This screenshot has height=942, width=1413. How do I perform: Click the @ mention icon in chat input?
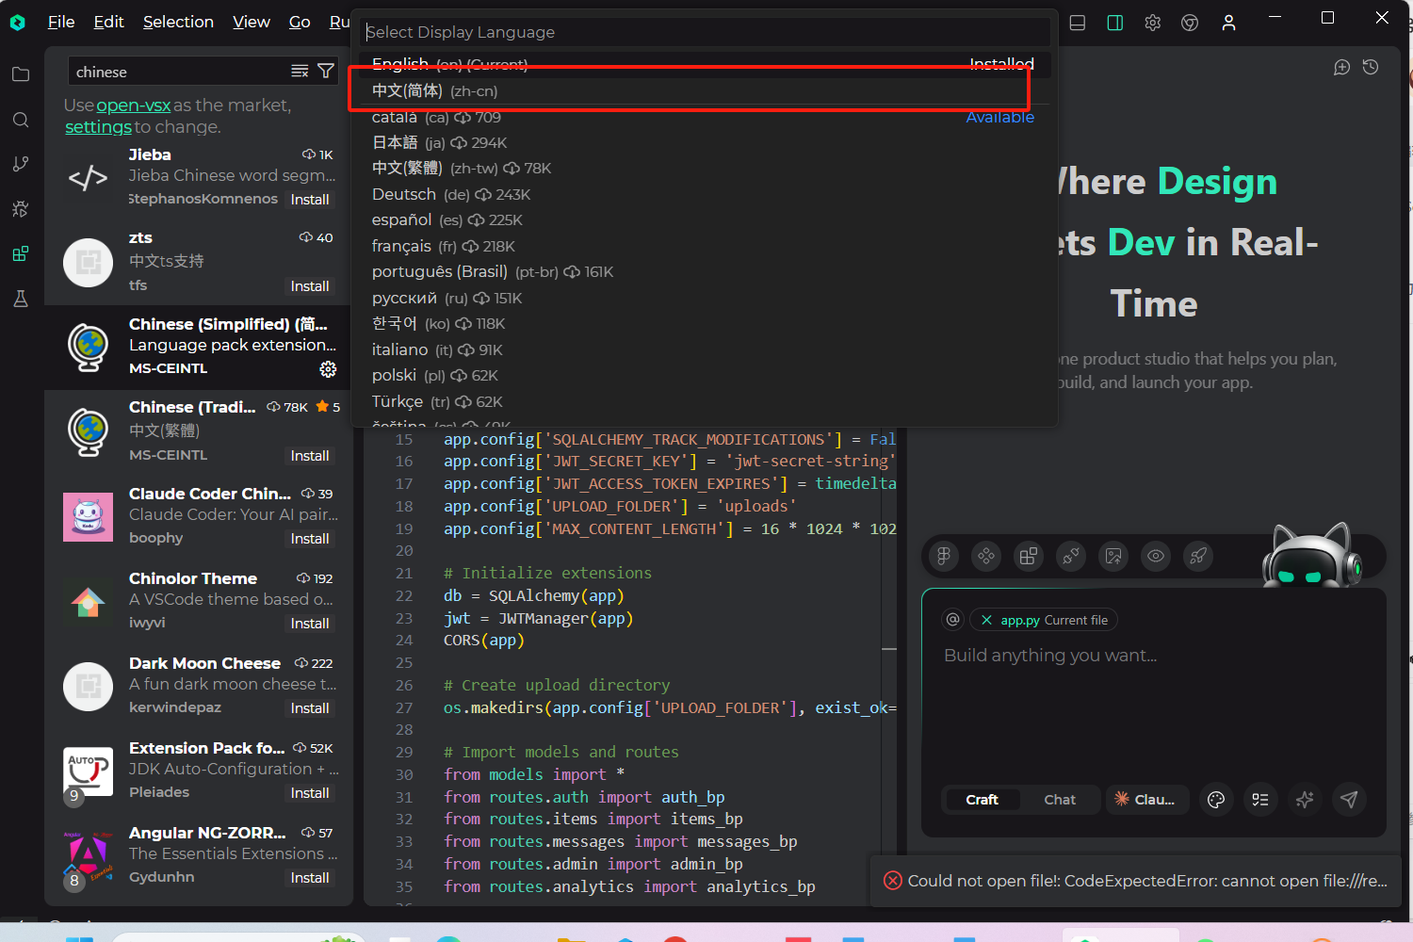pyautogui.click(x=952, y=619)
